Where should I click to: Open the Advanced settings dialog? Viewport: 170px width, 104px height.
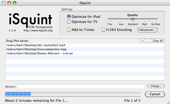click(147, 30)
